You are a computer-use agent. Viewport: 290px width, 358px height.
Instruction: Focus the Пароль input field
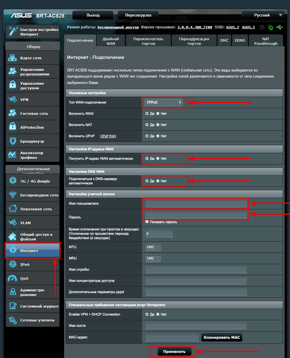196,215
